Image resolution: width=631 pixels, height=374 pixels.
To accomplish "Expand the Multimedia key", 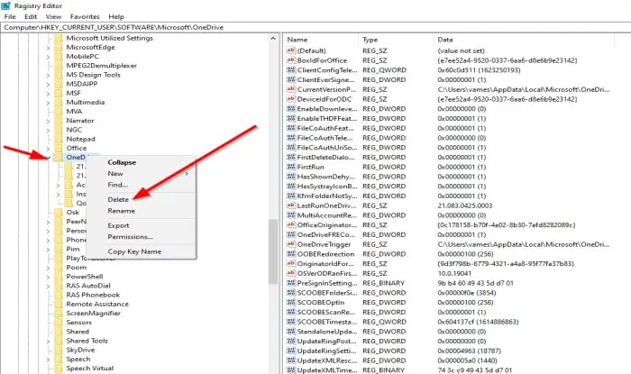I will click(x=48, y=103).
